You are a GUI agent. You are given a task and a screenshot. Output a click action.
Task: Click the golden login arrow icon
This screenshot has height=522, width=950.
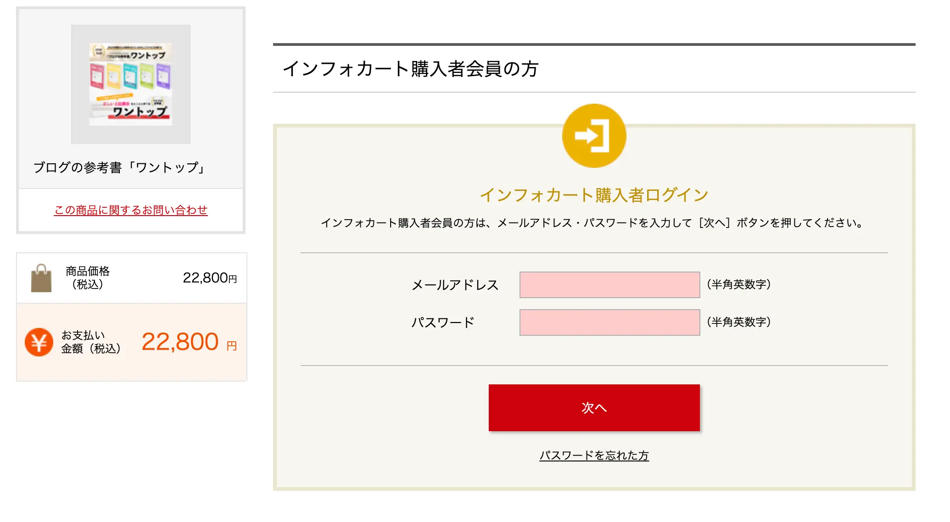point(594,134)
